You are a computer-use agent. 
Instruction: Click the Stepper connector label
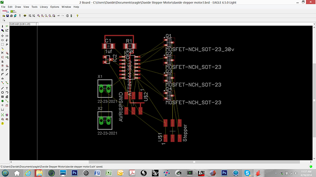(185, 133)
